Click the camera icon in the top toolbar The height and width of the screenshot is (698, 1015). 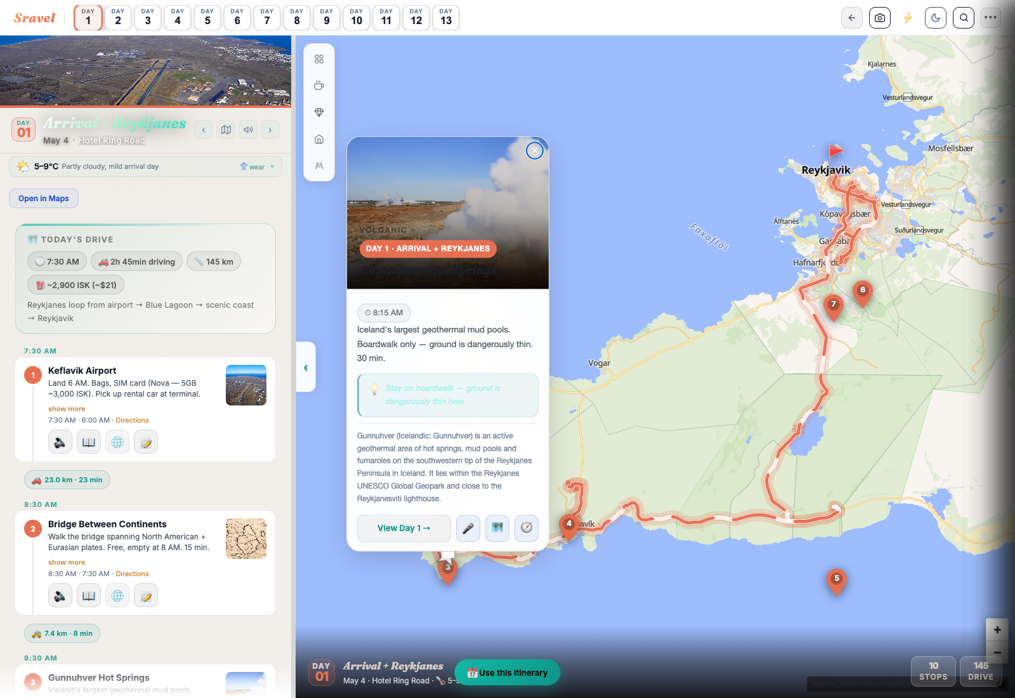click(879, 18)
